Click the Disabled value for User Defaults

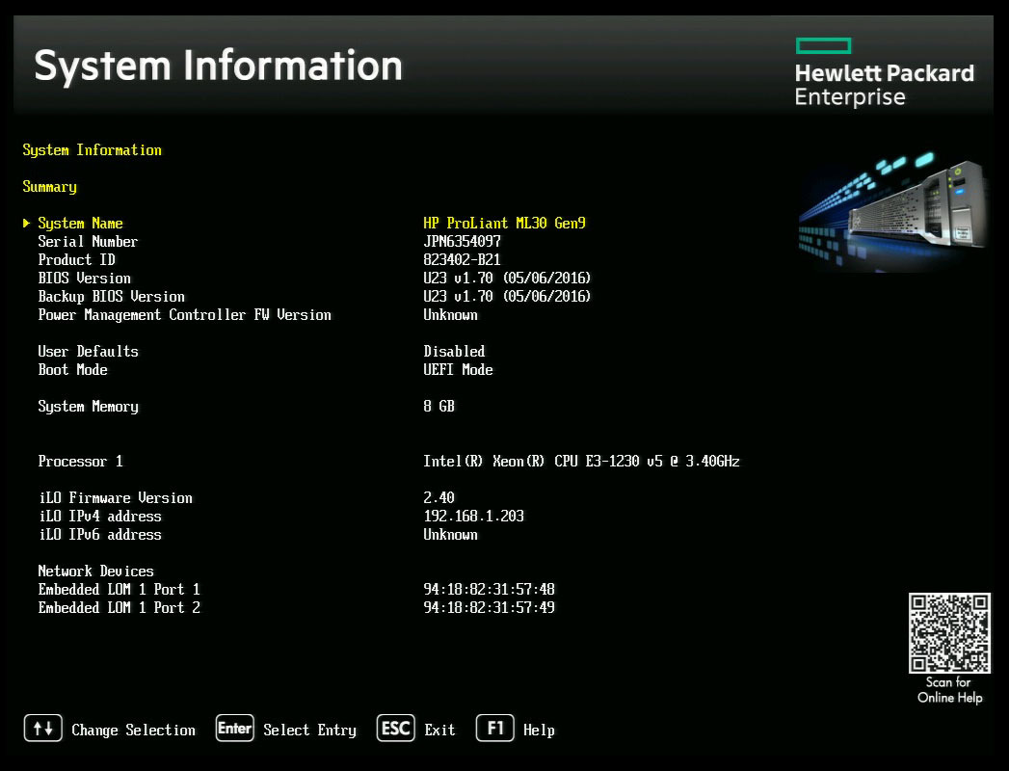coord(454,352)
